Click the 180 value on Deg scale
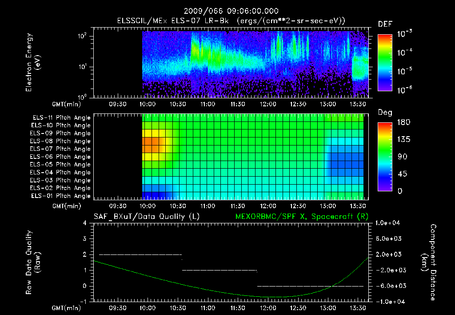455x315 pixels. tap(403, 122)
